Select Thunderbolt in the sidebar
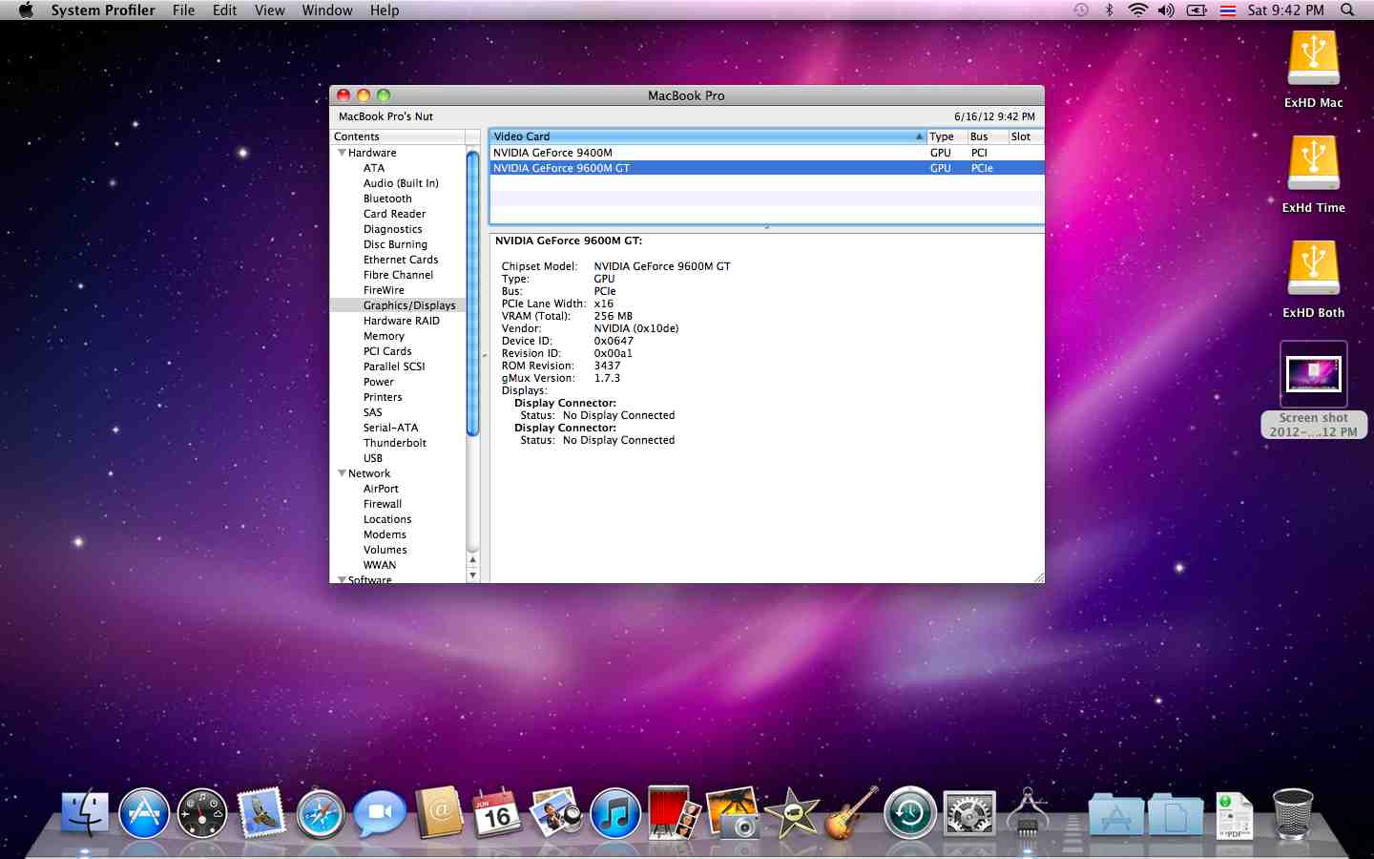The image size is (1374, 859). [x=395, y=443]
